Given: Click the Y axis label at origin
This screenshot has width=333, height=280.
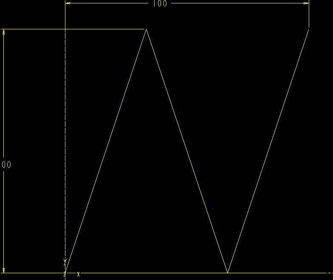Looking at the screenshot, I should [65, 262].
